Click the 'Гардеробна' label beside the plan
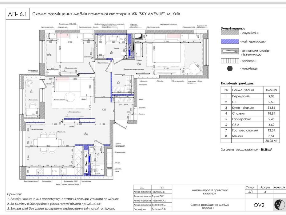This screenshot has height=215, width=286. [143, 85]
